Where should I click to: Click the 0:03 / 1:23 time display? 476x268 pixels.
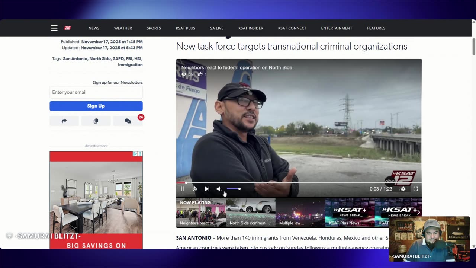coord(381,189)
